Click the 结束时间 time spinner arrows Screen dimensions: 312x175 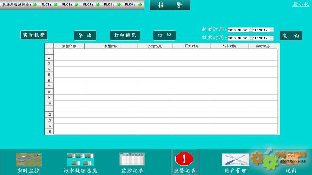click(x=271, y=38)
